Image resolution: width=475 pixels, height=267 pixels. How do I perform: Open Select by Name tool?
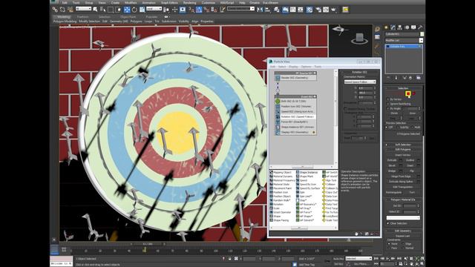pos(103,10)
